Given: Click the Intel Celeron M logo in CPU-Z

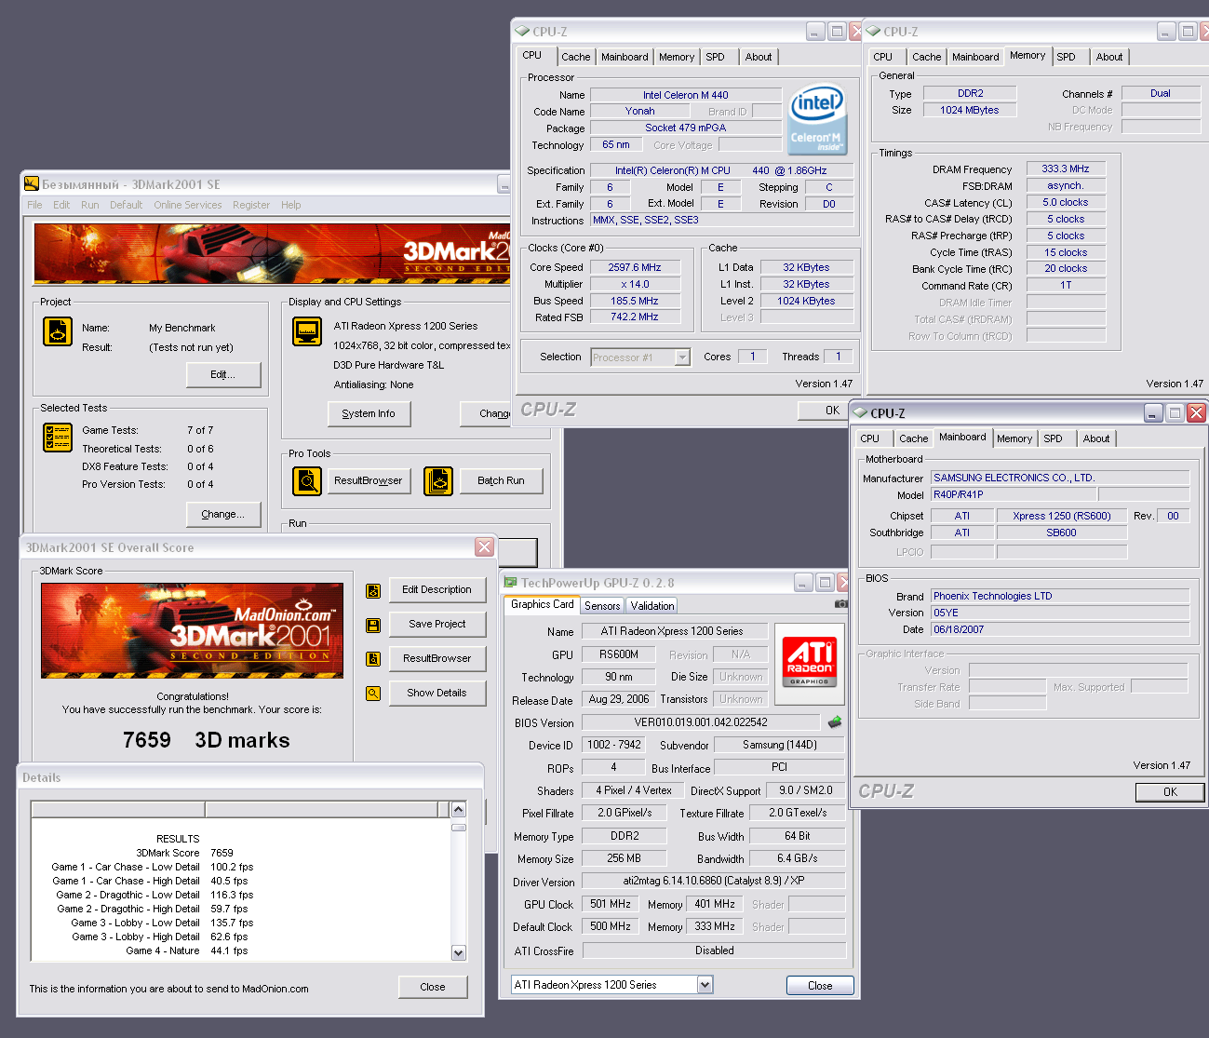Looking at the screenshot, I should (817, 119).
